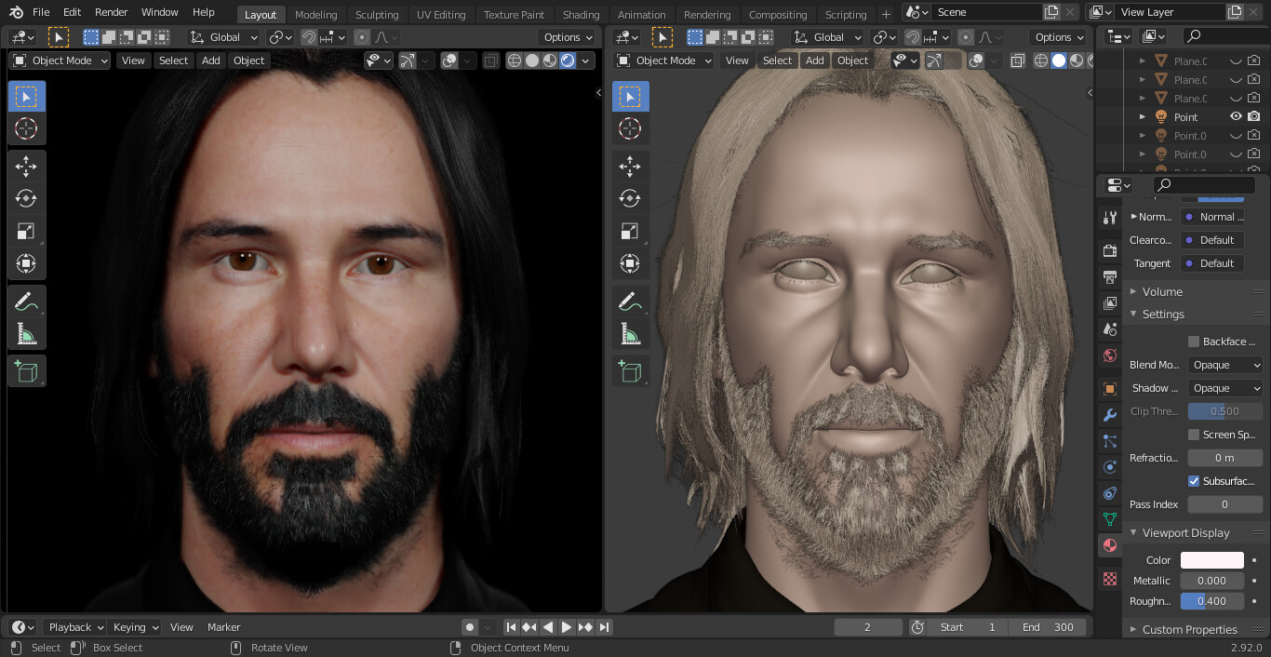Select the Rotate tool in right viewport
This screenshot has height=657, width=1271.
630,198
